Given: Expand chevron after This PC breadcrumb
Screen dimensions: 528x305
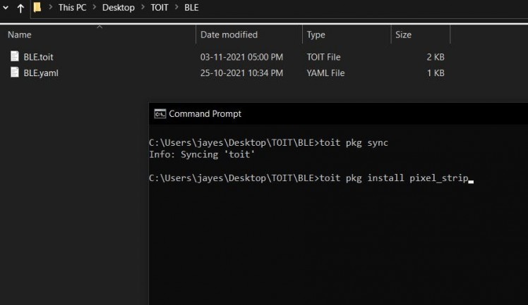Looking at the screenshot, I should 95,9.
